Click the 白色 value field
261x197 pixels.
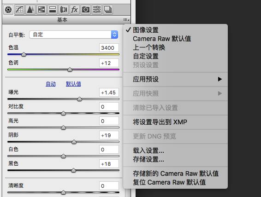tap(109, 150)
